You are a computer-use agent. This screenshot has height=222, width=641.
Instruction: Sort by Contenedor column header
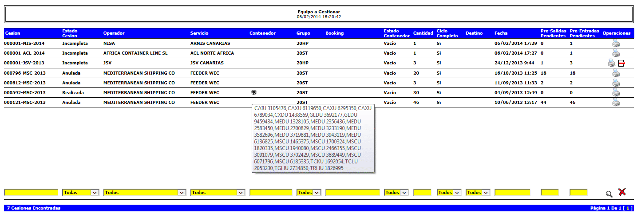(262, 33)
